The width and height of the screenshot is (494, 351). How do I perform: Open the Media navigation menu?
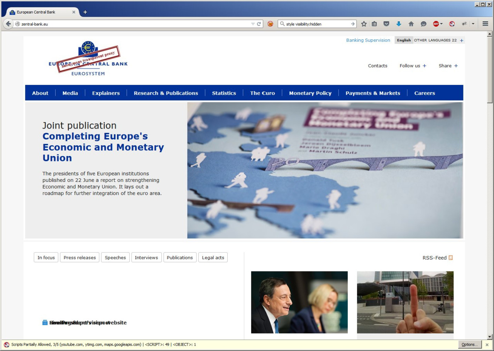pos(70,93)
